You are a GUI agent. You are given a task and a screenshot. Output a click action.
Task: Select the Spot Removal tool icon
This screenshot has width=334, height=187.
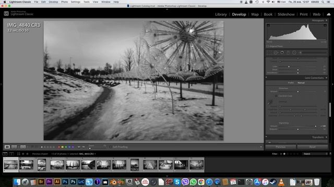(x=276, y=52)
